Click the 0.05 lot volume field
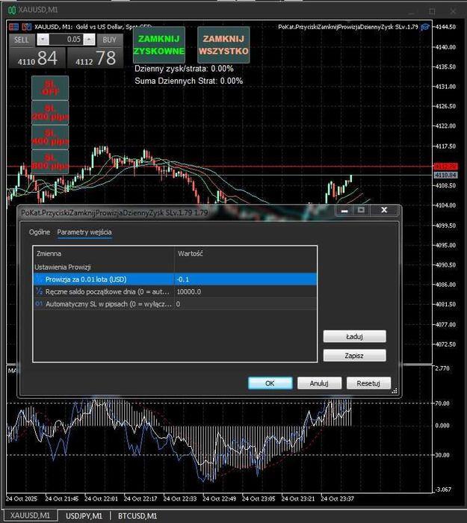Image resolution: width=467 pixels, height=523 pixels. click(66, 40)
